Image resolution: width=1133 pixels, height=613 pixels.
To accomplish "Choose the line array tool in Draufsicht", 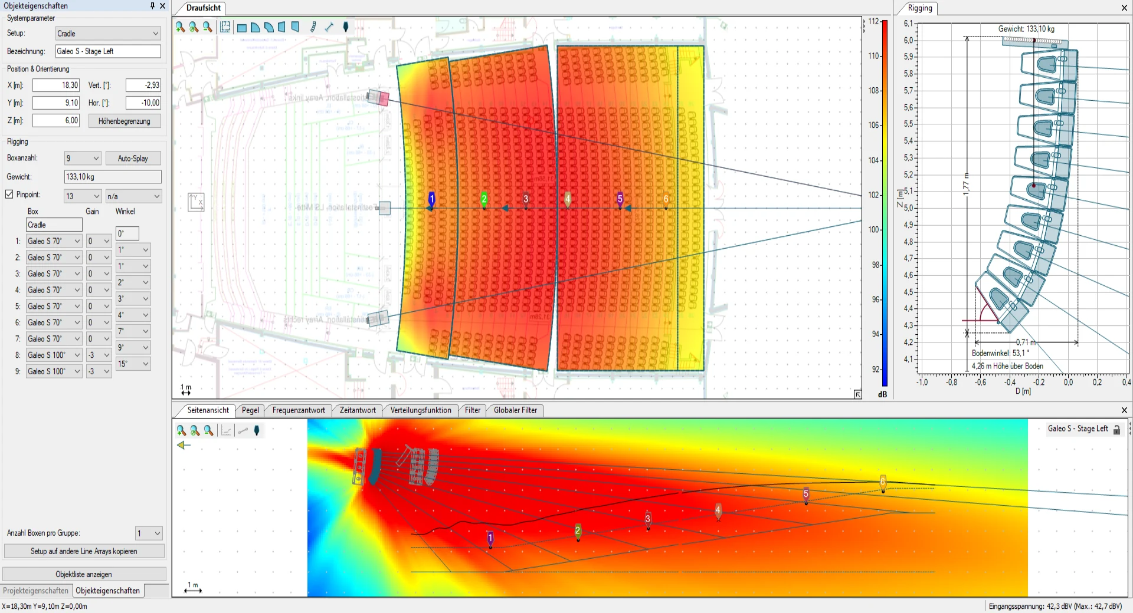I will (x=313, y=27).
